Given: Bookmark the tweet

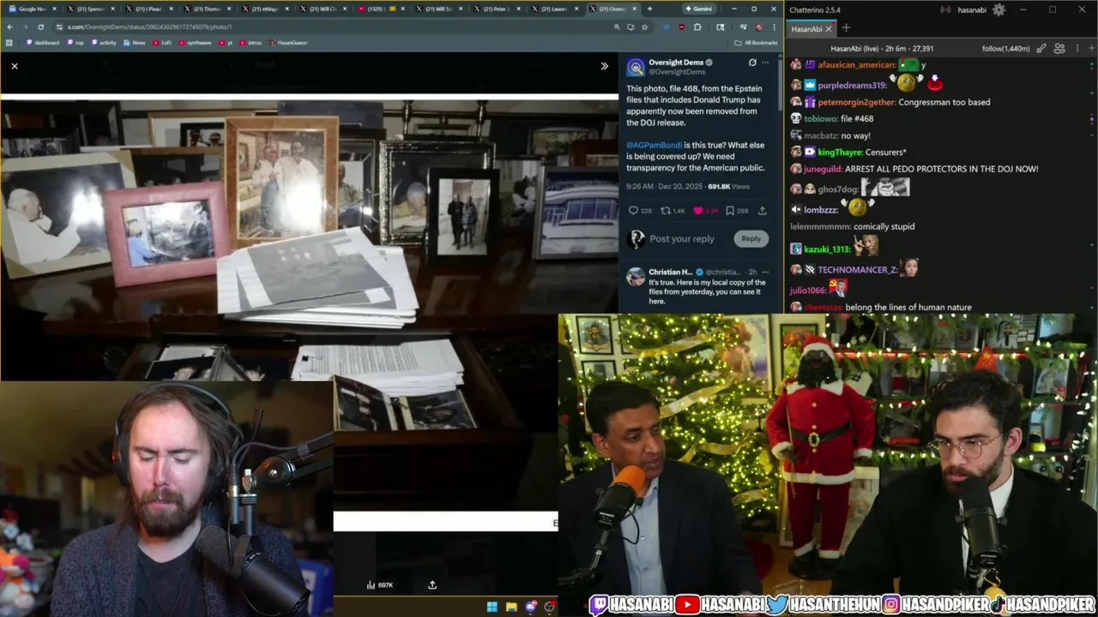Looking at the screenshot, I should pos(730,210).
